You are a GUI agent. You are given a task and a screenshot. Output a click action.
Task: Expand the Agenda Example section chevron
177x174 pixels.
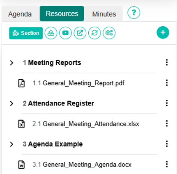11,144
